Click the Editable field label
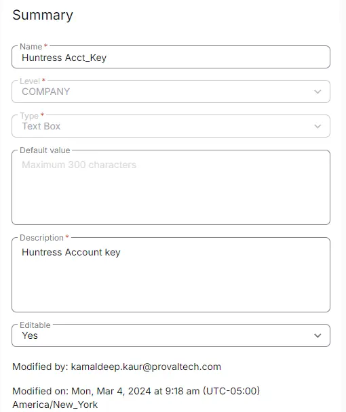 tap(35, 325)
